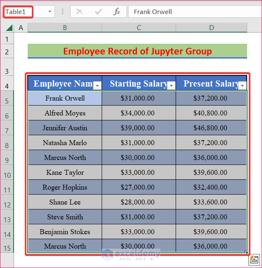This screenshot has width=262, height=268.
Task: Click the Enter checkmark icon
Action: (x=98, y=12)
